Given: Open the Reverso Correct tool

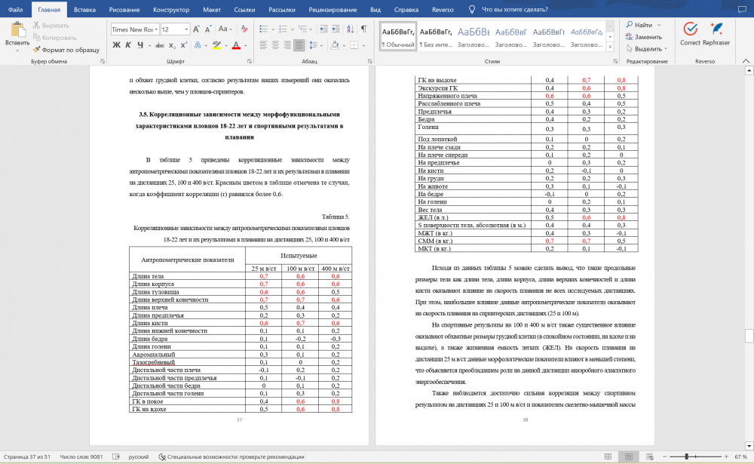Looking at the screenshot, I should point(690,34).
